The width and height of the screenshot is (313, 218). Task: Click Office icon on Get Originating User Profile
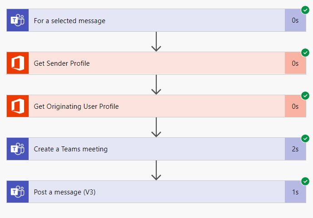[x=18, y=107]
